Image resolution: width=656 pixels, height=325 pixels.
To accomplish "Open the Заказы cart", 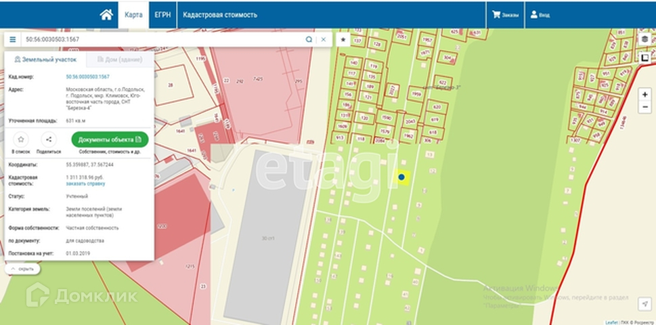I will (506, 15).
